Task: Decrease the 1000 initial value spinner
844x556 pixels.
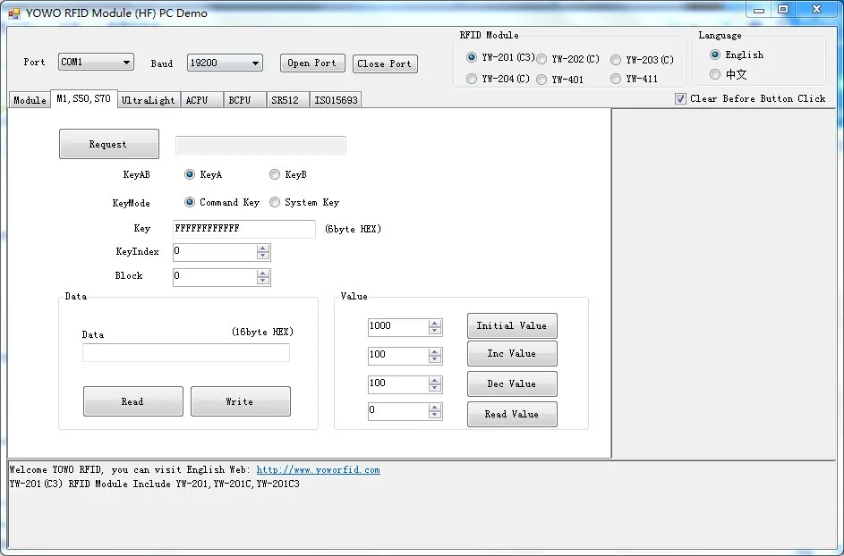Action: coord(435,332)
